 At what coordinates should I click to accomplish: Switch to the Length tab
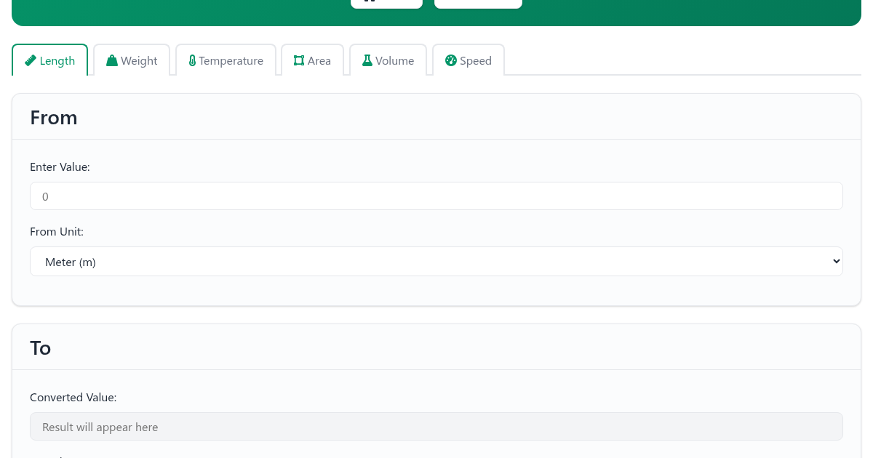[x=49, y=60]
